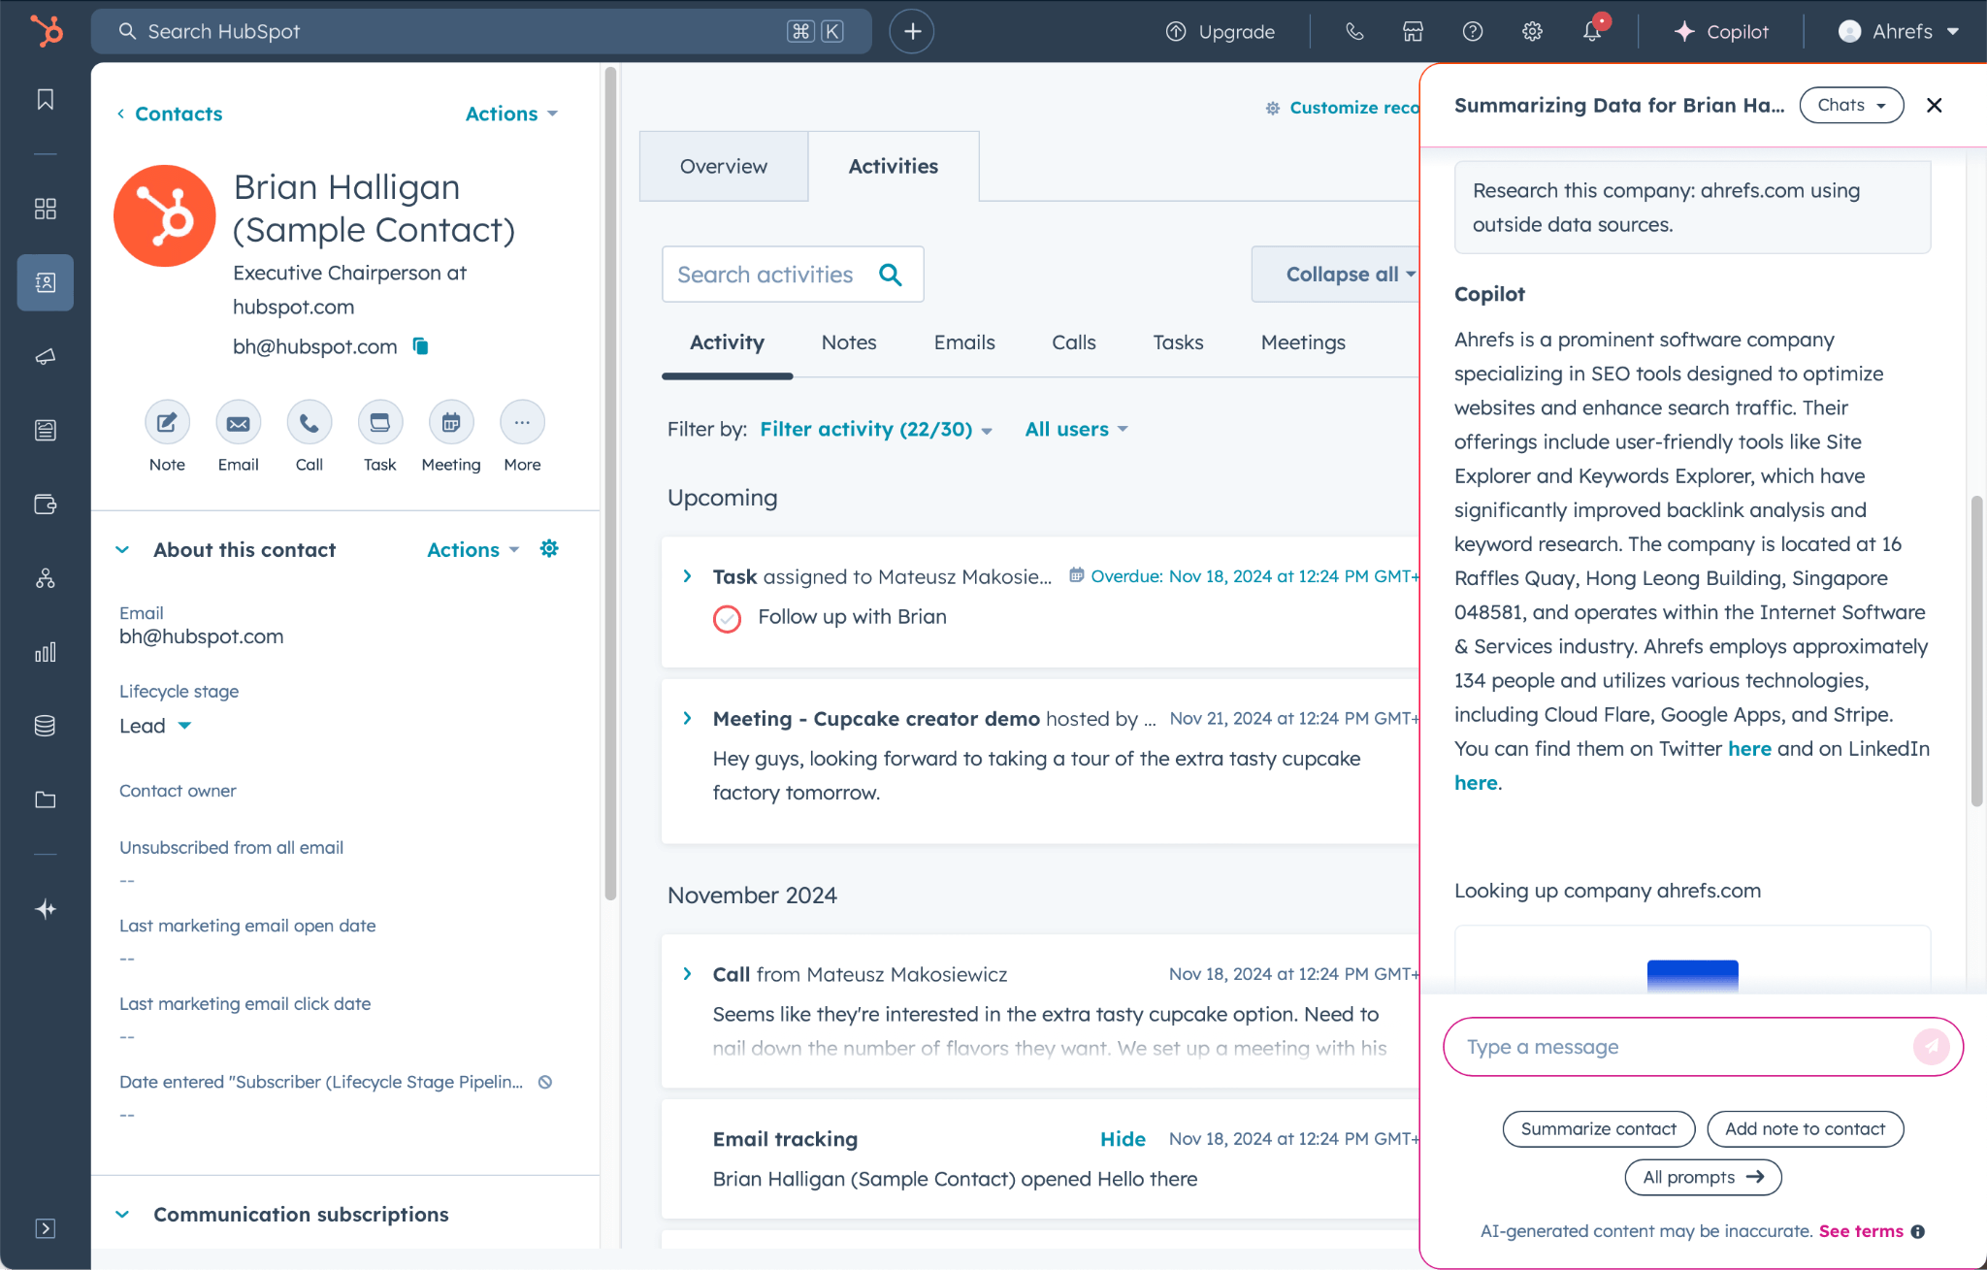
Task: Open the 'All users' filter dropdown
Action: (1075, 429)
